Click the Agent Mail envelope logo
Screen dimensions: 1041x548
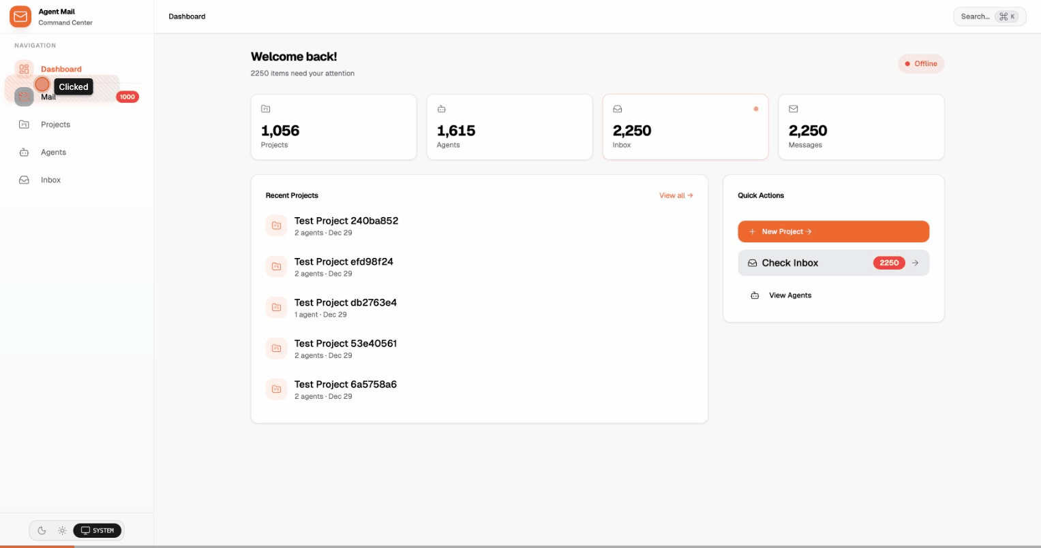20,16
